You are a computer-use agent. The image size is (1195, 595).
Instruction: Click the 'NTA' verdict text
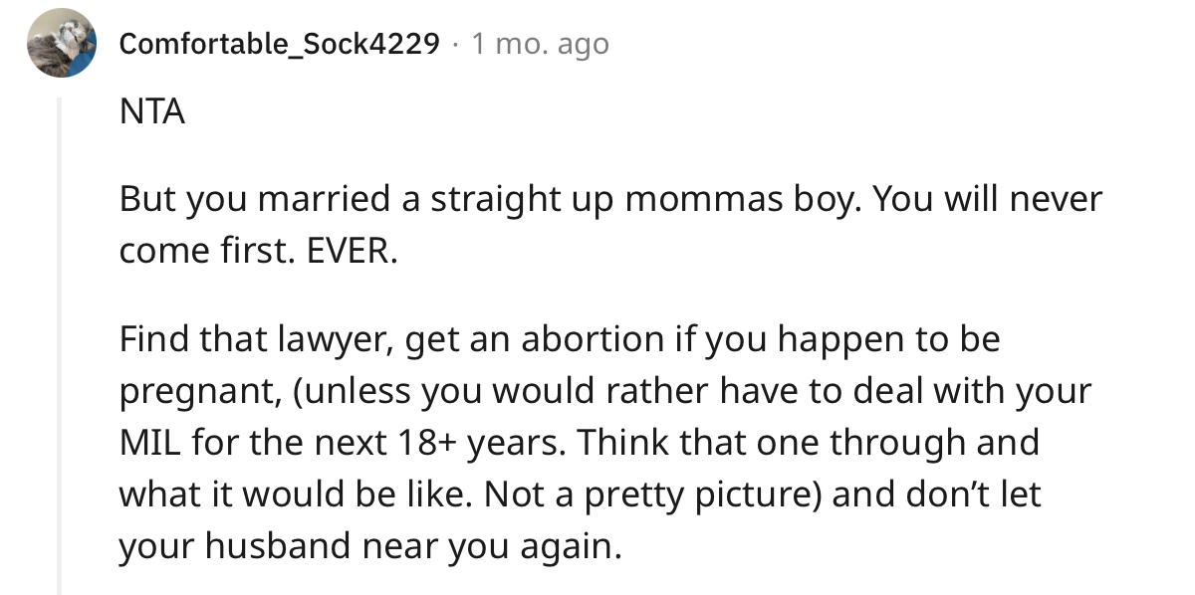(x=152, y=112)
